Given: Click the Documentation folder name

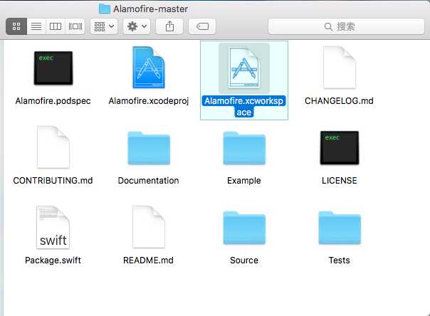Looking at the screenshot, I should click(x=148, y=181).
